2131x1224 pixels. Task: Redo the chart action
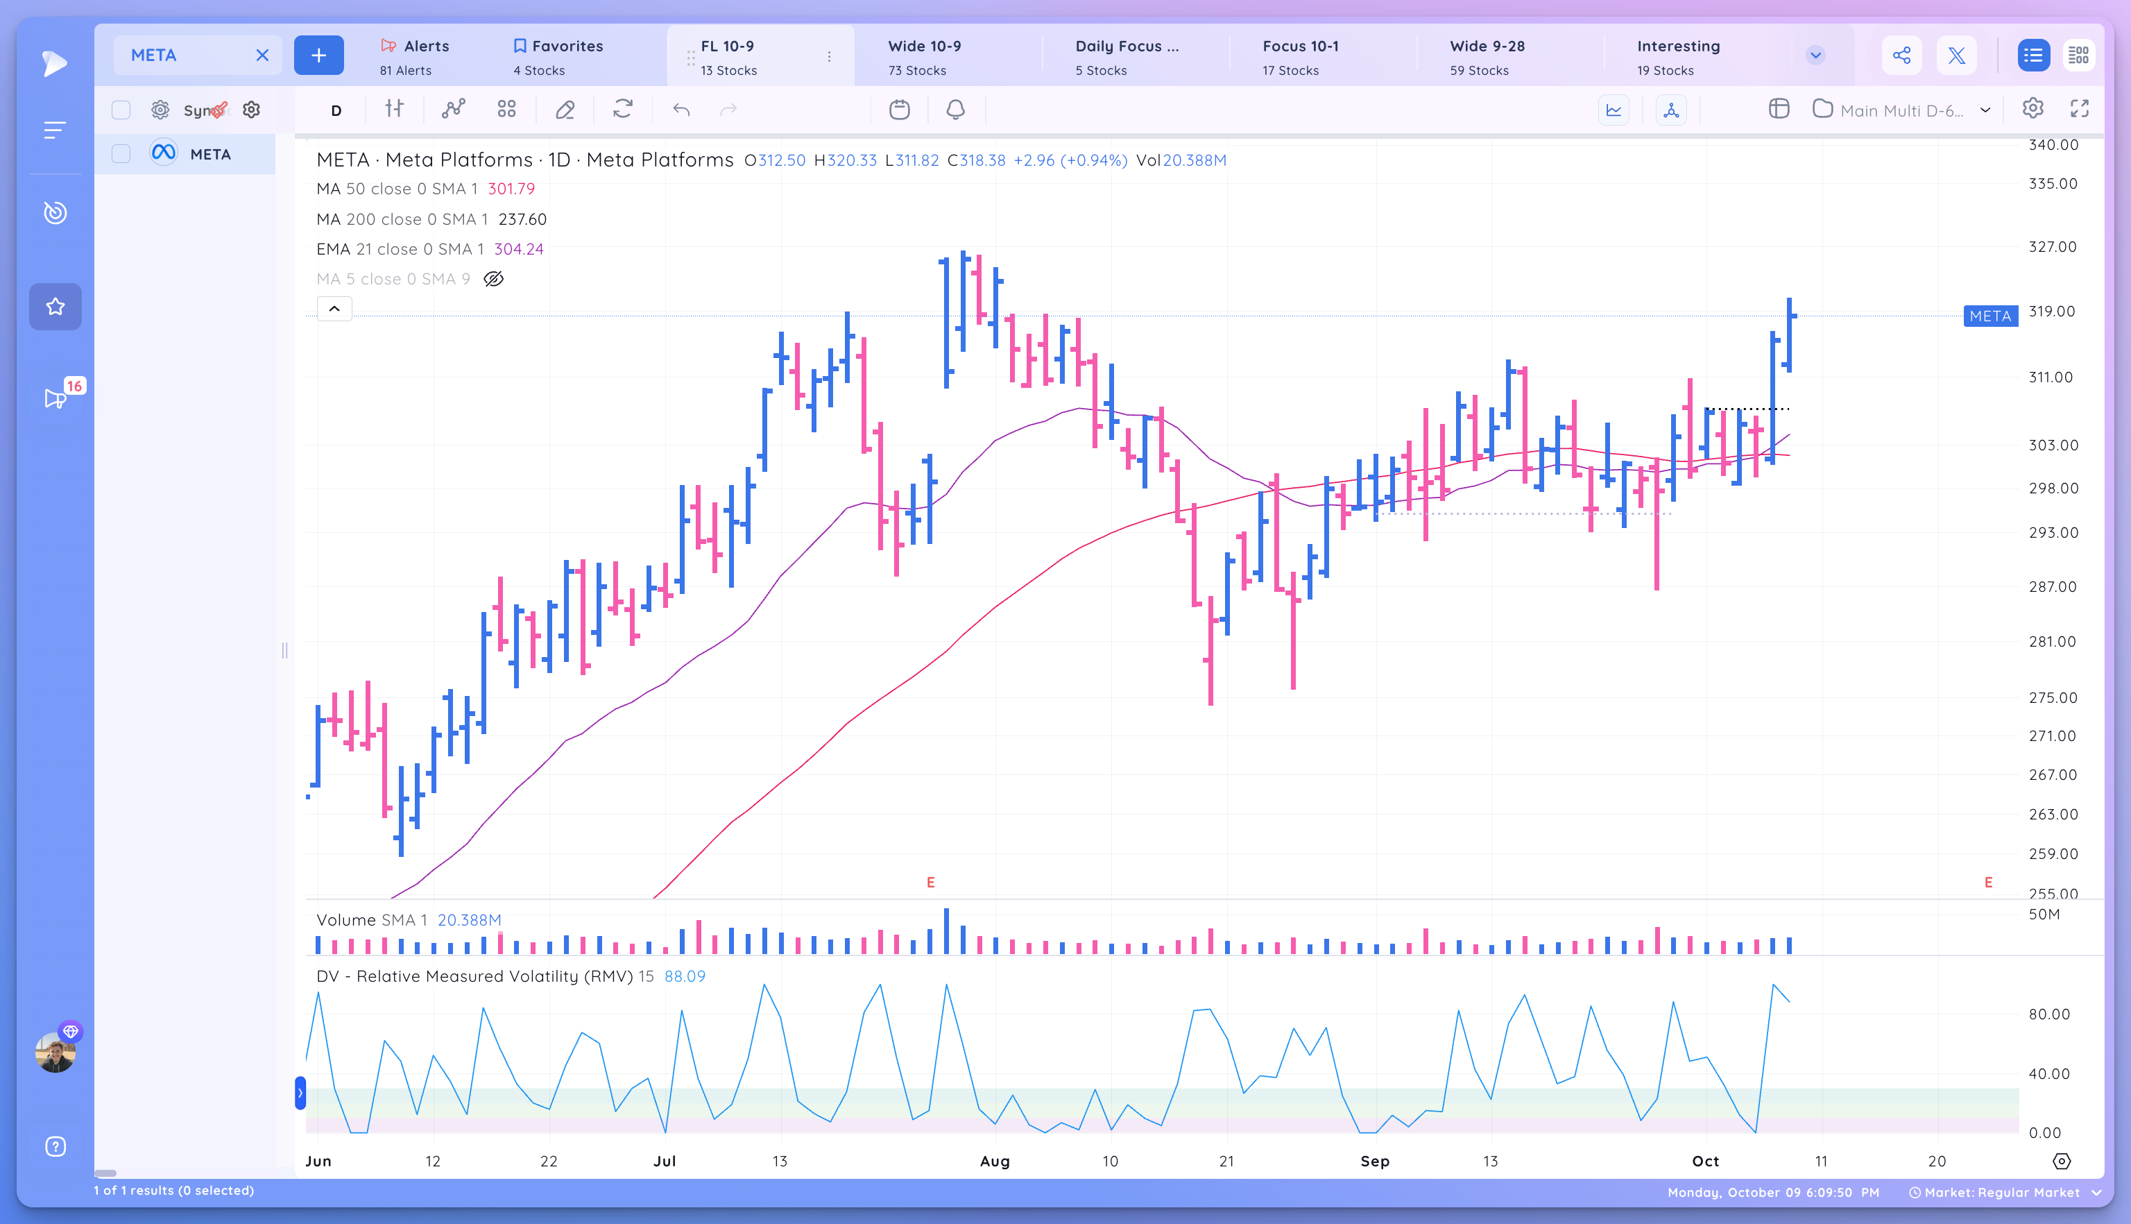pos(728,110)
